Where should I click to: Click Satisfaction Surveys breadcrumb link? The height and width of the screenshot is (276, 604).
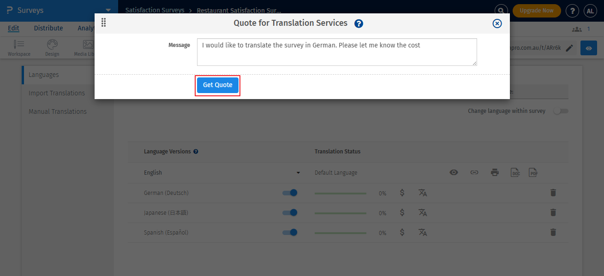coord(155,10)
